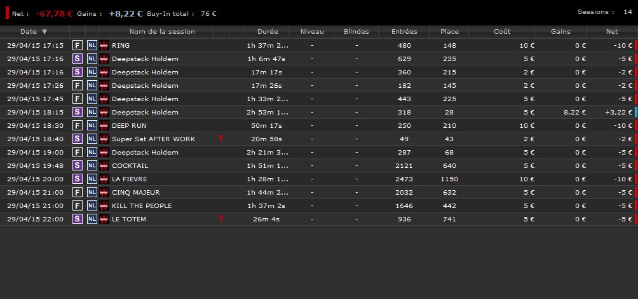The height and width of the screenshot is (299, 638).
Task: Click the Nom de la session column header
Action: pyautogui.click(x=162, y=31)
